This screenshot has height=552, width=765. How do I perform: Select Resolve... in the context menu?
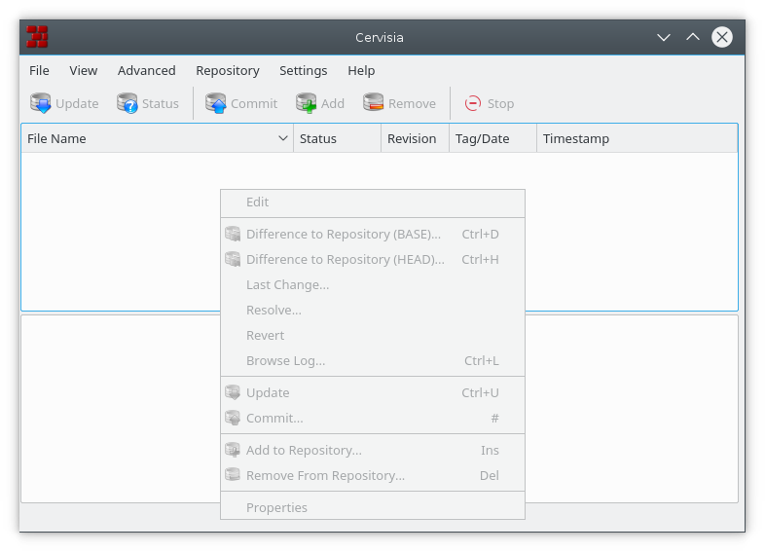point(373,310)
